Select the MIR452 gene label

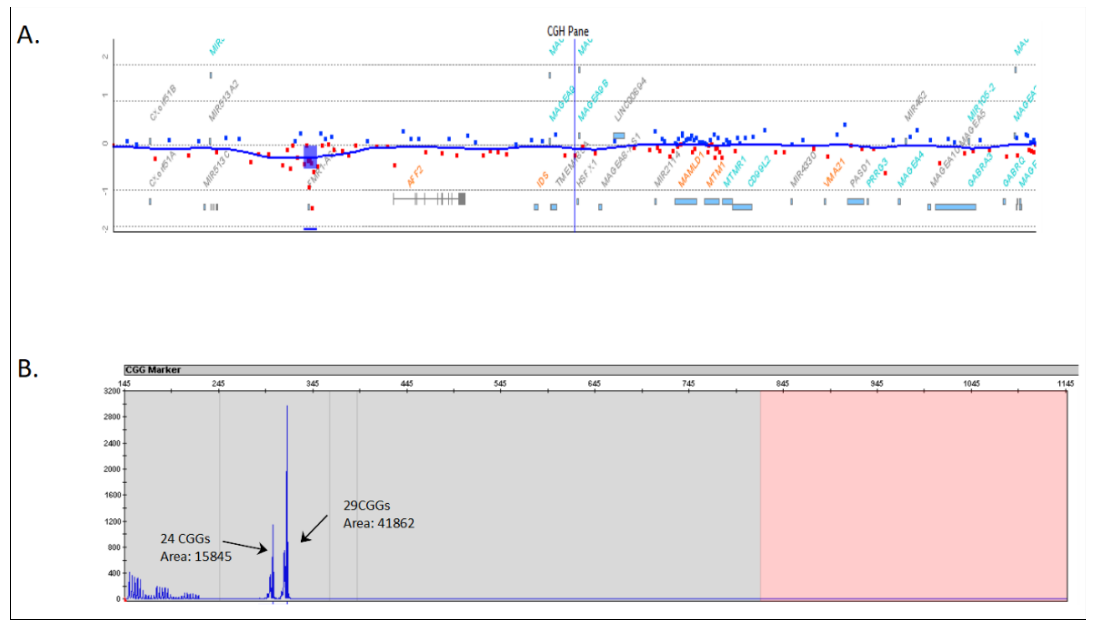click(915, 106)
